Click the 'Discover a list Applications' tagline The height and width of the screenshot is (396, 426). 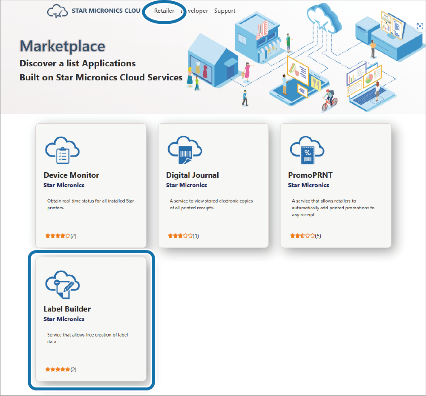(78, 63)
